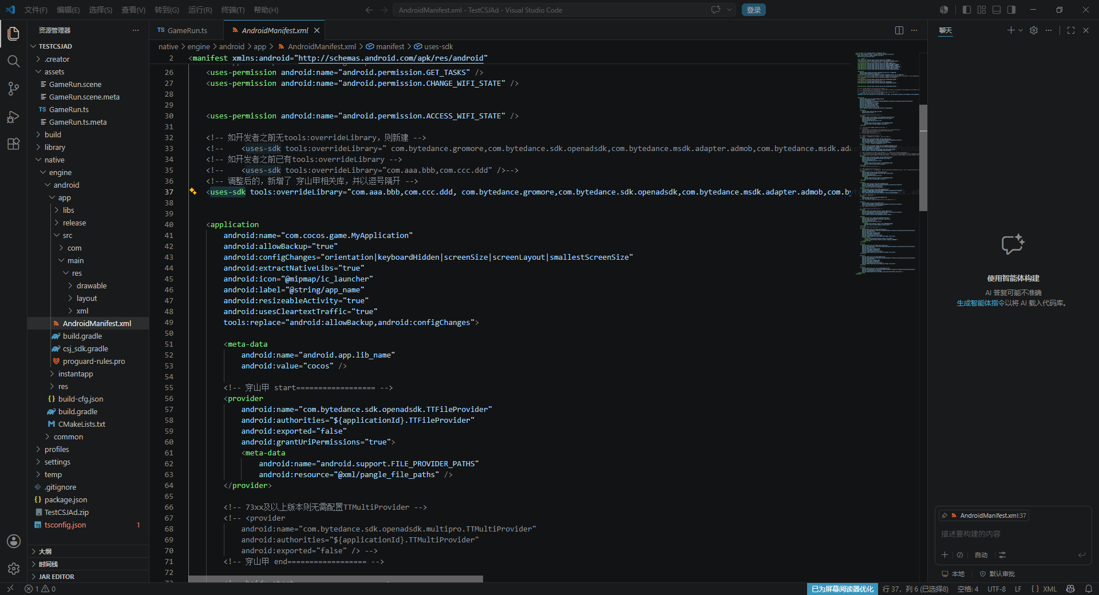The height and width of the screenshot is (595, 1099).
Task: Click the send arrow in chat input
Action: 1081,554
